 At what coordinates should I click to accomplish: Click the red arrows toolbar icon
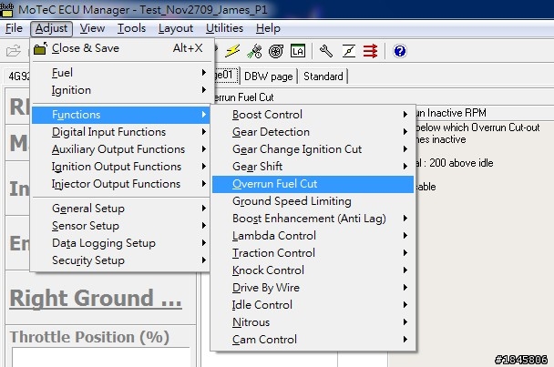click(x=370, y=51)
